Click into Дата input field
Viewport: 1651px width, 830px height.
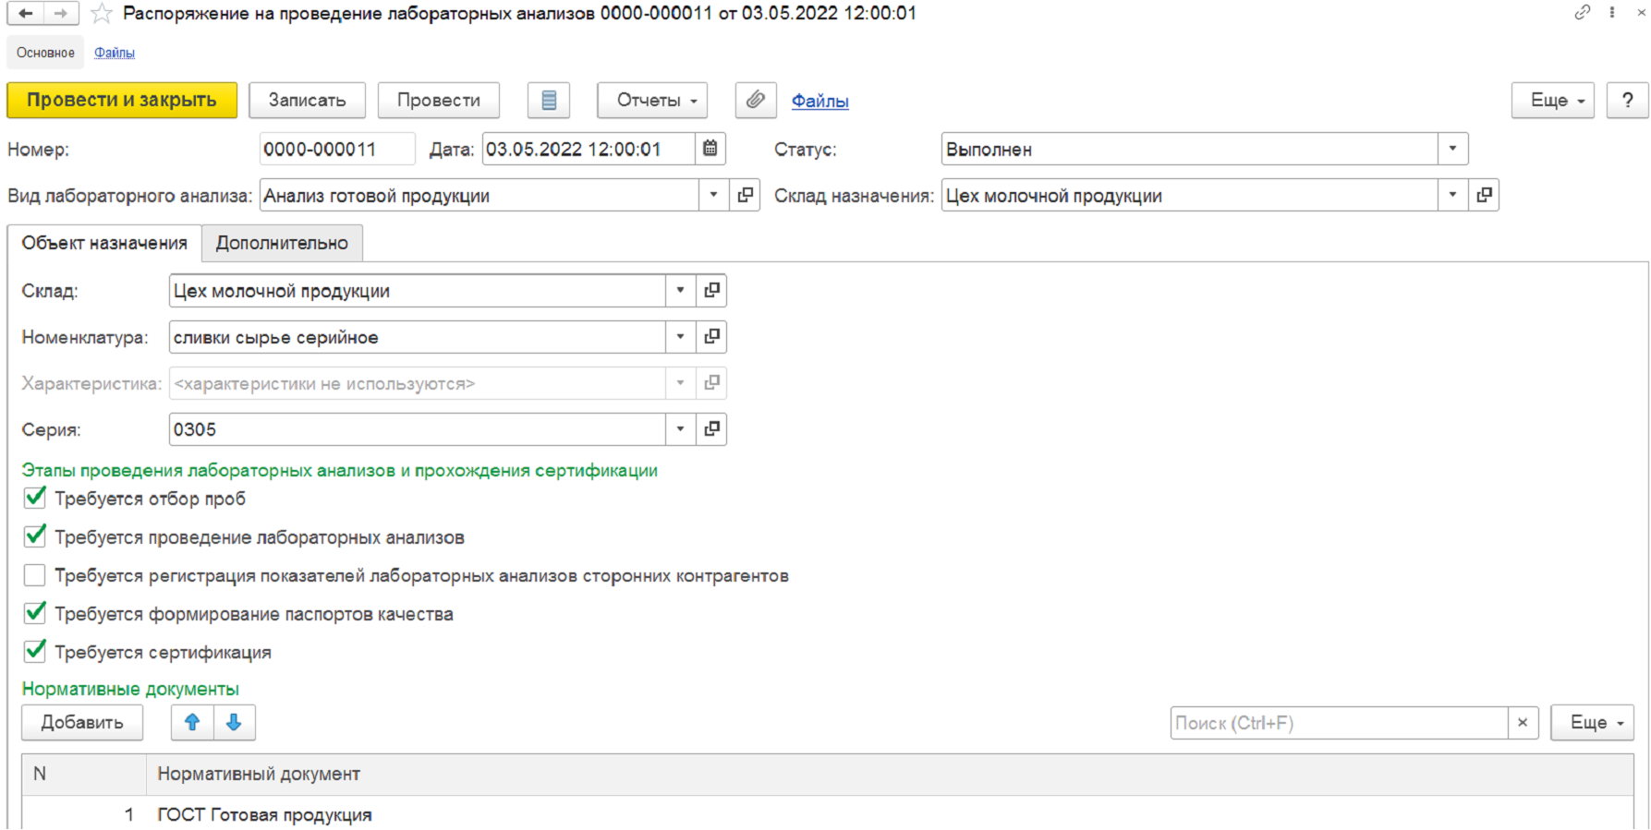point(589,149)
